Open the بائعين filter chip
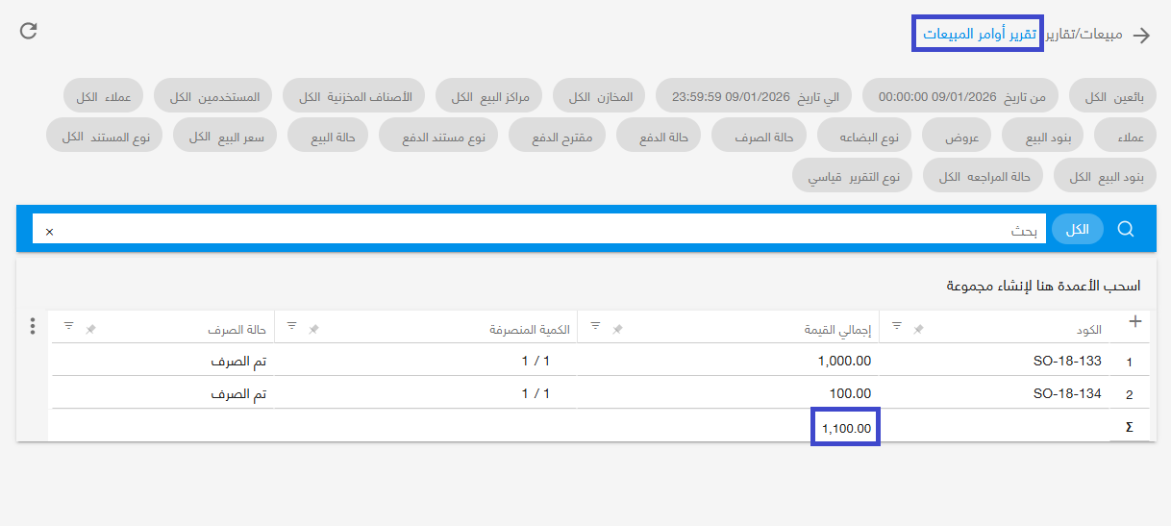This screenshot has width=1171, height=526. [x=1113, y=97]
